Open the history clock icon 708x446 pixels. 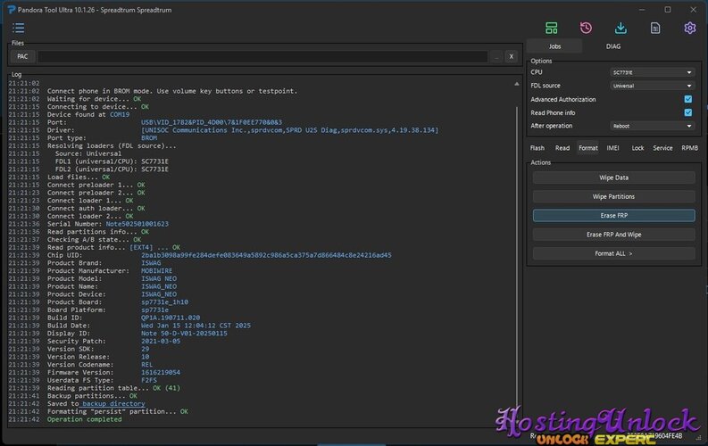[586, 28]
